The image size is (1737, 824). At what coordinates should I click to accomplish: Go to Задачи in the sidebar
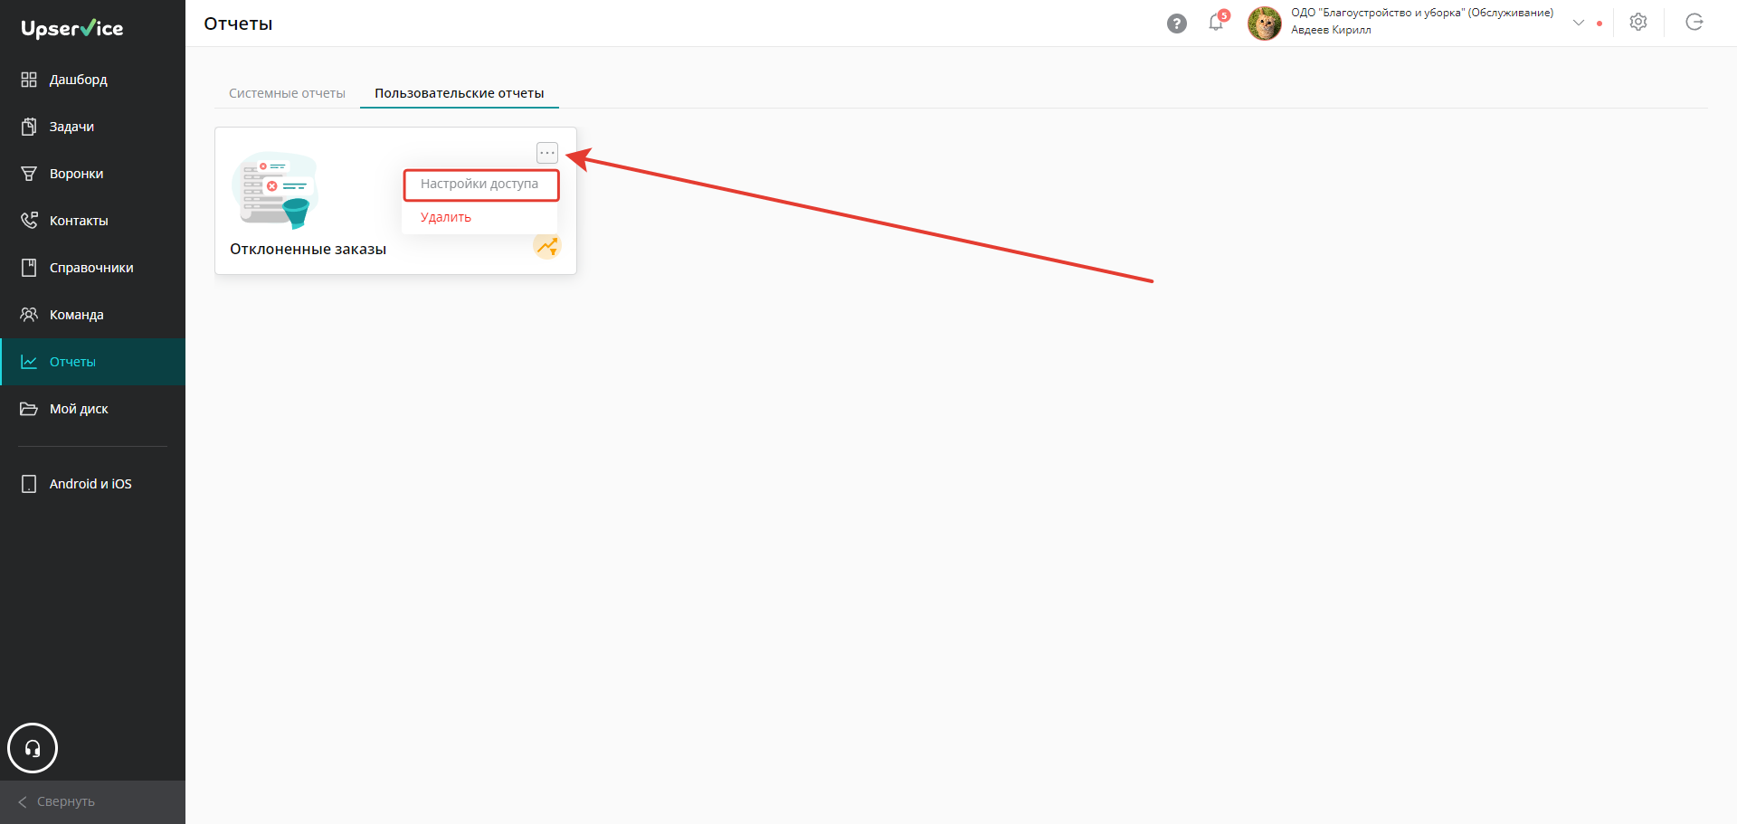(x=92, y=127)
